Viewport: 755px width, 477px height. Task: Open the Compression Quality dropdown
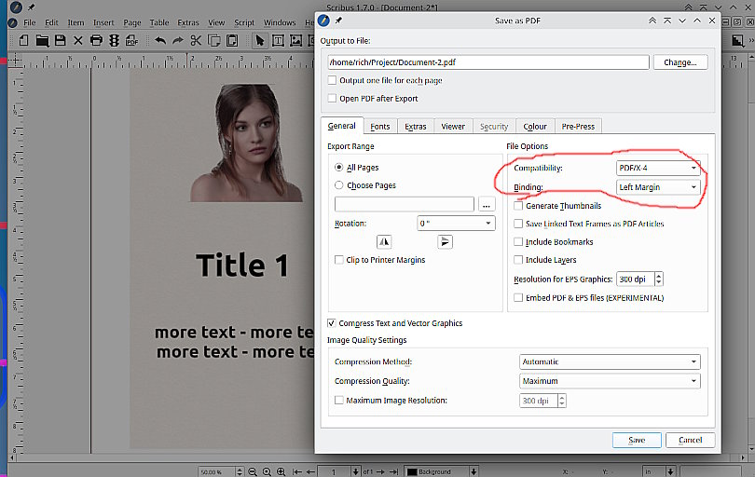point(609,381)
